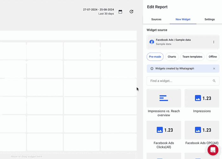Add the Impressions widget thumbnail
This screenshot has width=222, height=159.
(202, 98)
